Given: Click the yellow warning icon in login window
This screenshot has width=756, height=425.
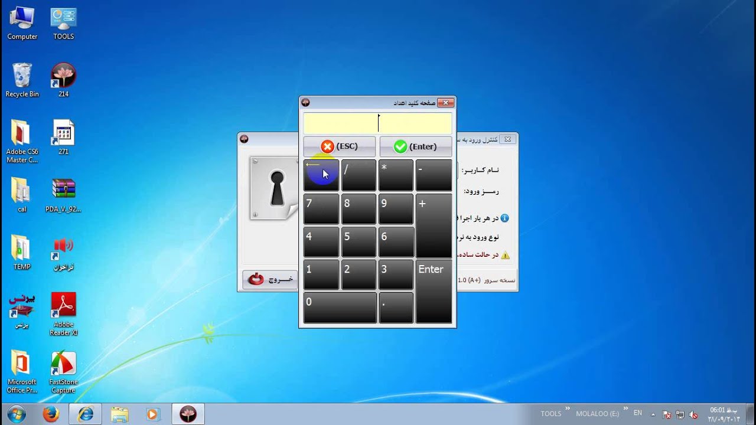Looking at the screenshot, I should (505, 255).
